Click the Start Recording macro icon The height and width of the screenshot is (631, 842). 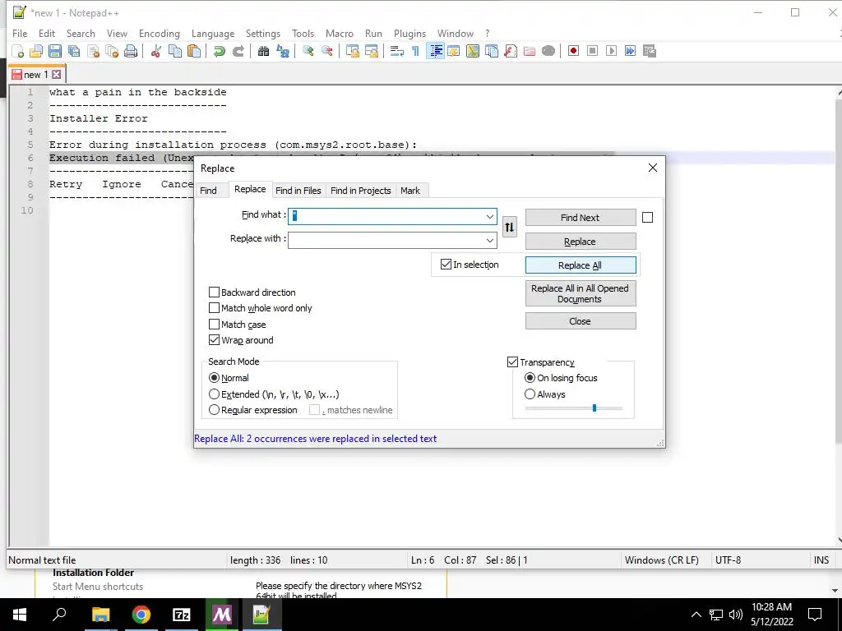(x=573, y=51)
